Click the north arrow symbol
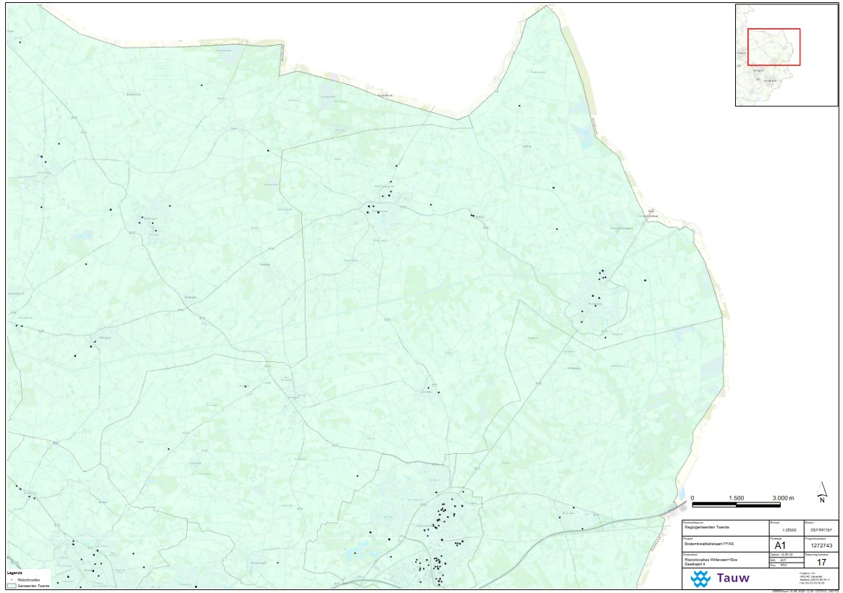843x593 pixels. coord(822,492)
